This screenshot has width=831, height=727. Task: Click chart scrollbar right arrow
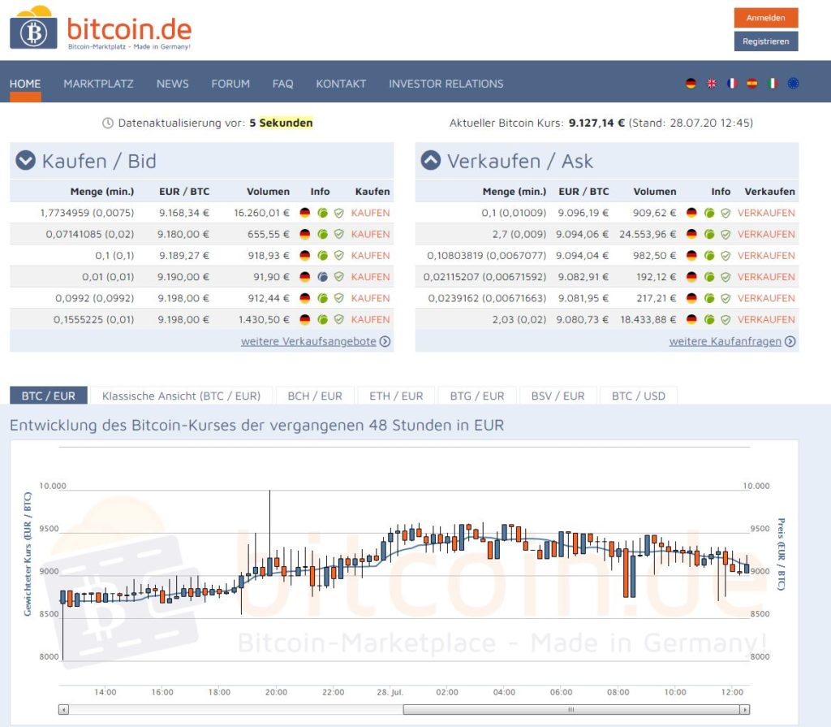(745, 709)
